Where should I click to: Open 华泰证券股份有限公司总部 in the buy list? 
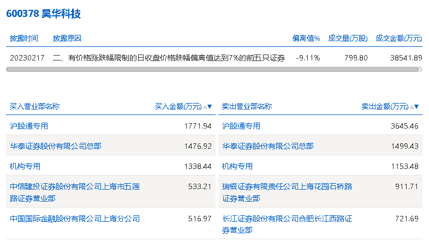56,146
